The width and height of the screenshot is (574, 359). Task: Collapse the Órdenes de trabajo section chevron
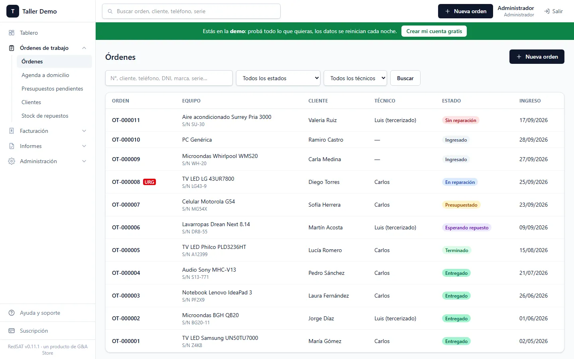tap(84, 48)
